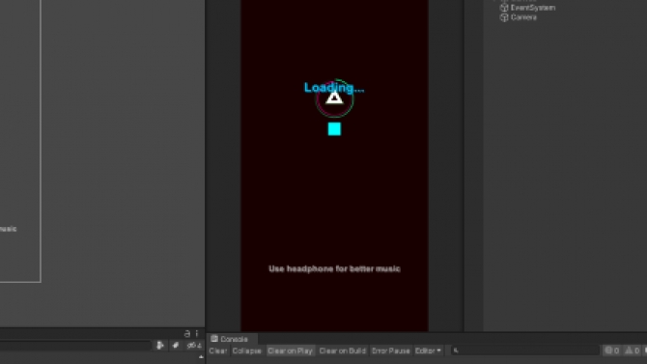Disable Clear on Play option

point(290,350)
